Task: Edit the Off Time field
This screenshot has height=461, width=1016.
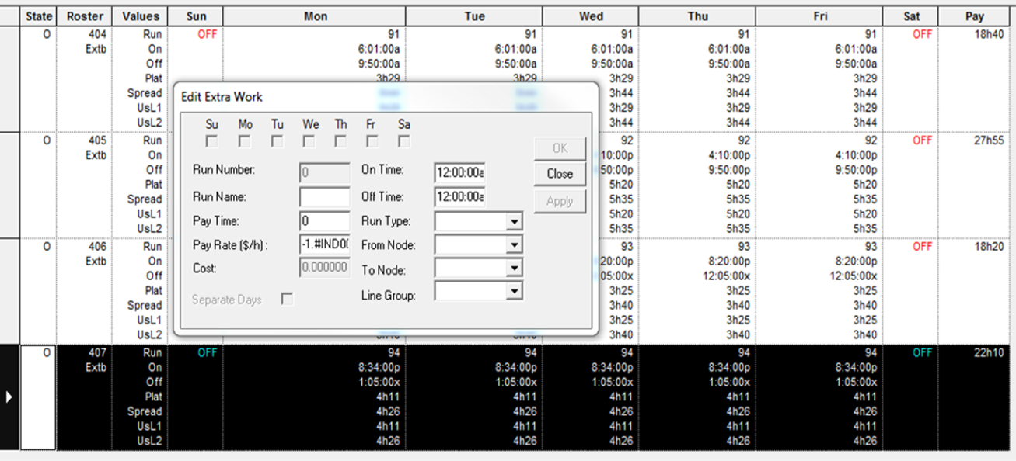Action: 459,197
